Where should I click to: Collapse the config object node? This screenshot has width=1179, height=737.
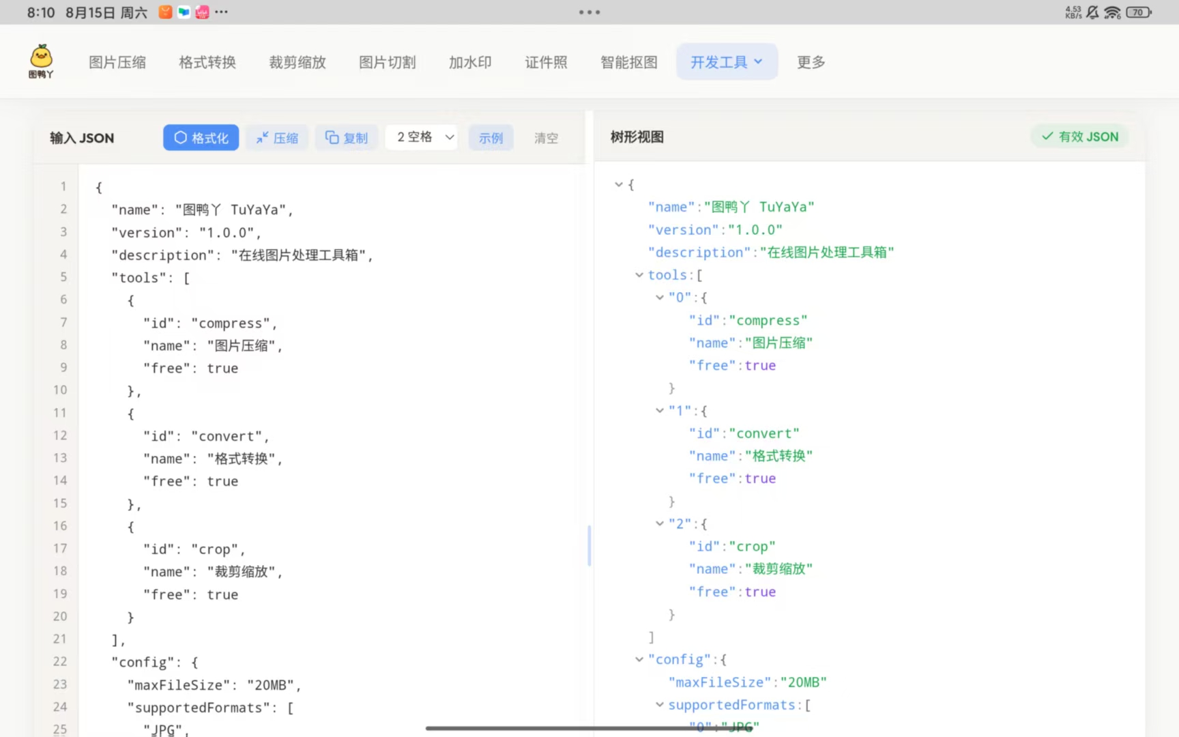(x=639, y=659)
